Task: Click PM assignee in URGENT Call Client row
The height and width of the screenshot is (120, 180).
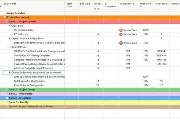Action: [128, 51]
